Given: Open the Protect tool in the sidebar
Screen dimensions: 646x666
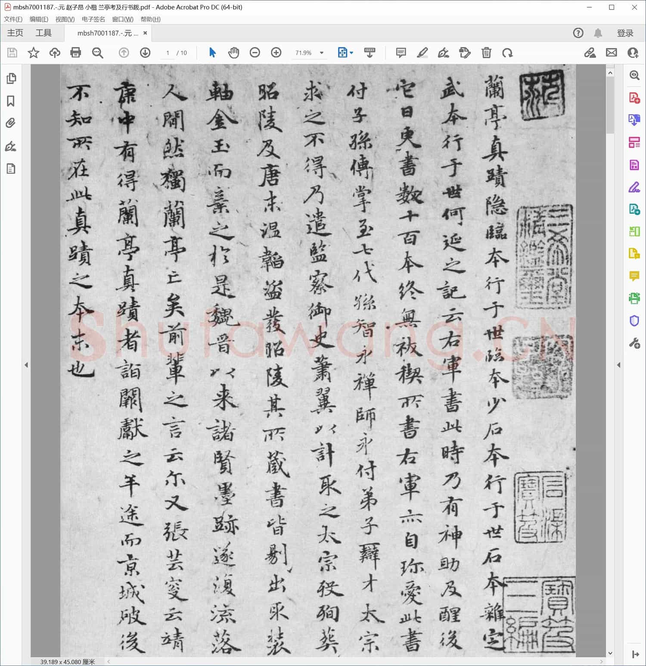Looking at the screenshot, I should tap(634, 320).
